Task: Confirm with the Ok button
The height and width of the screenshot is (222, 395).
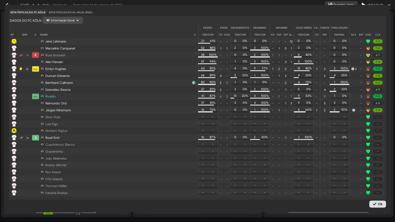Action: pyautogui.click(x=378, y=204)
